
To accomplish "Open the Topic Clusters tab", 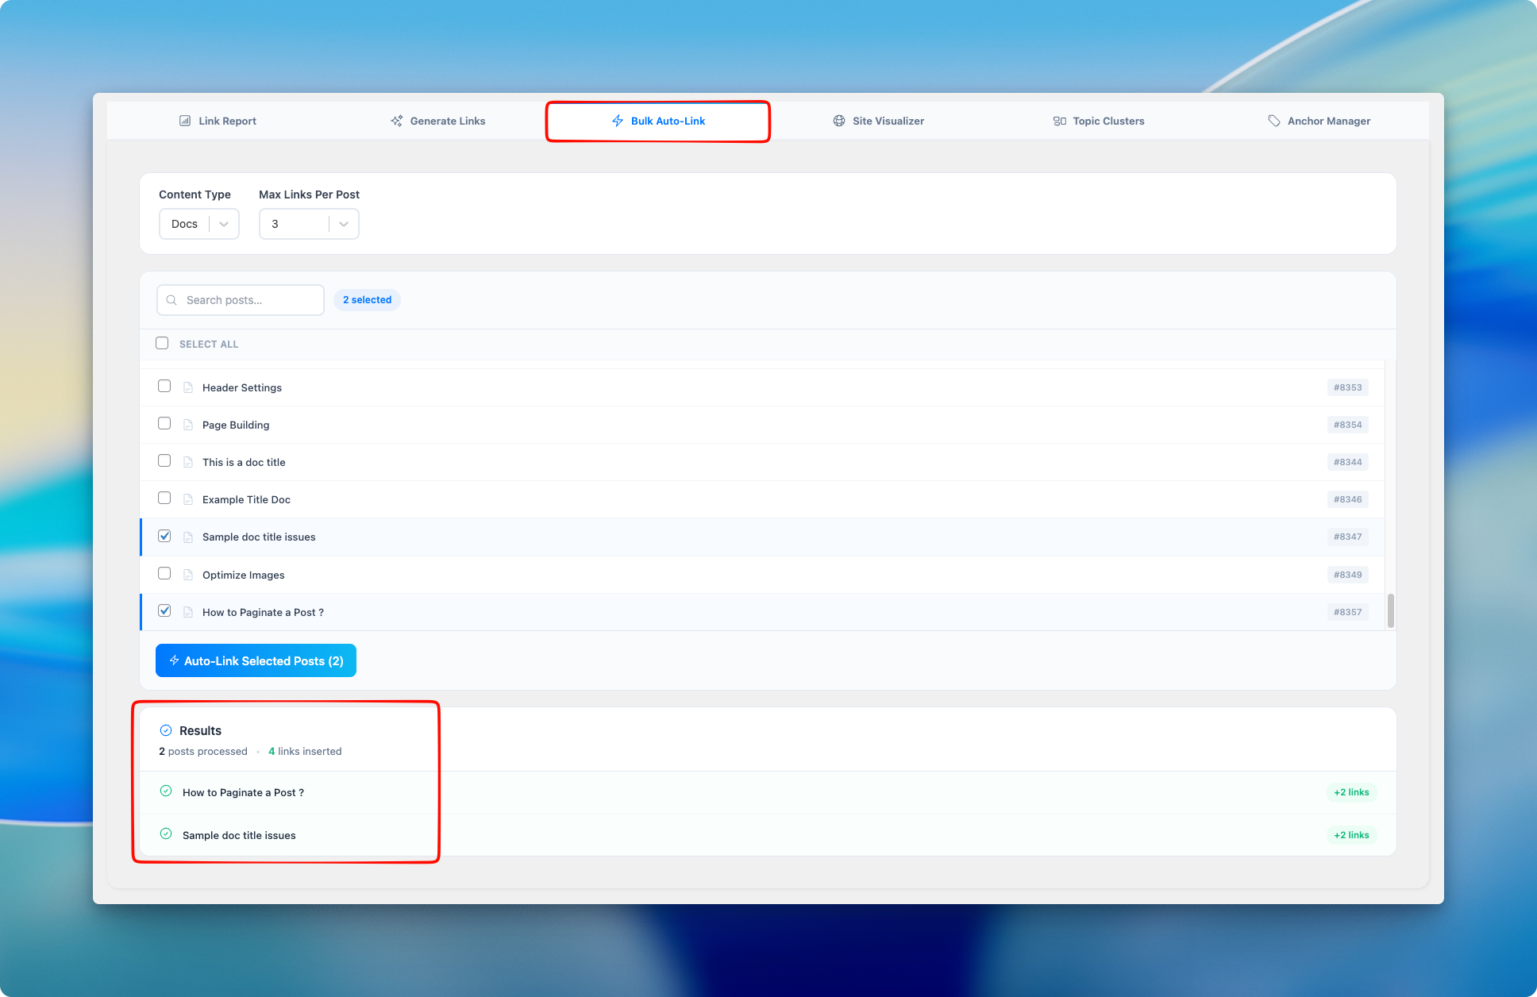I will tap(1099, 121).
